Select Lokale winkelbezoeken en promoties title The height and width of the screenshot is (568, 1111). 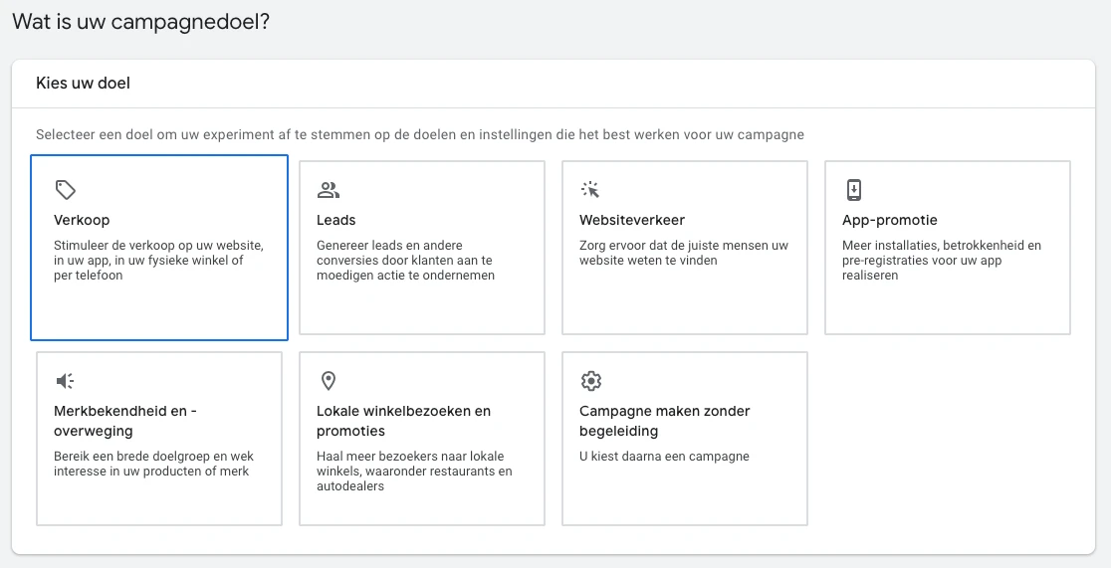403,421
